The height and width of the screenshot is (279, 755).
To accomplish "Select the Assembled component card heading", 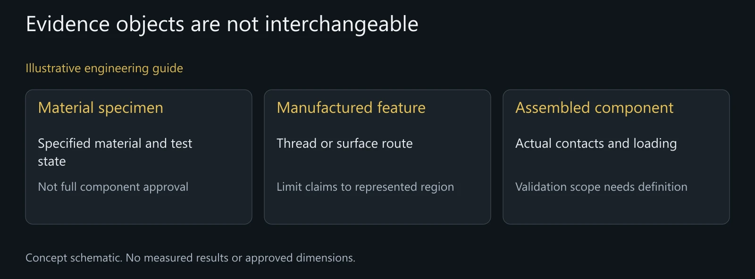I will (595, 108).
